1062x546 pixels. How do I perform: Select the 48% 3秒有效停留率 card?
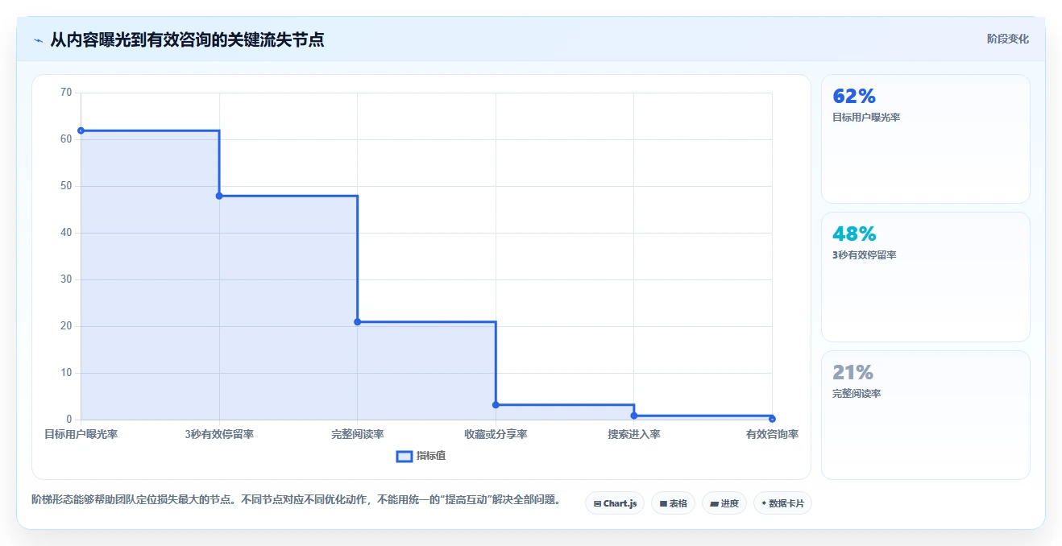click(x=925, y=277)
